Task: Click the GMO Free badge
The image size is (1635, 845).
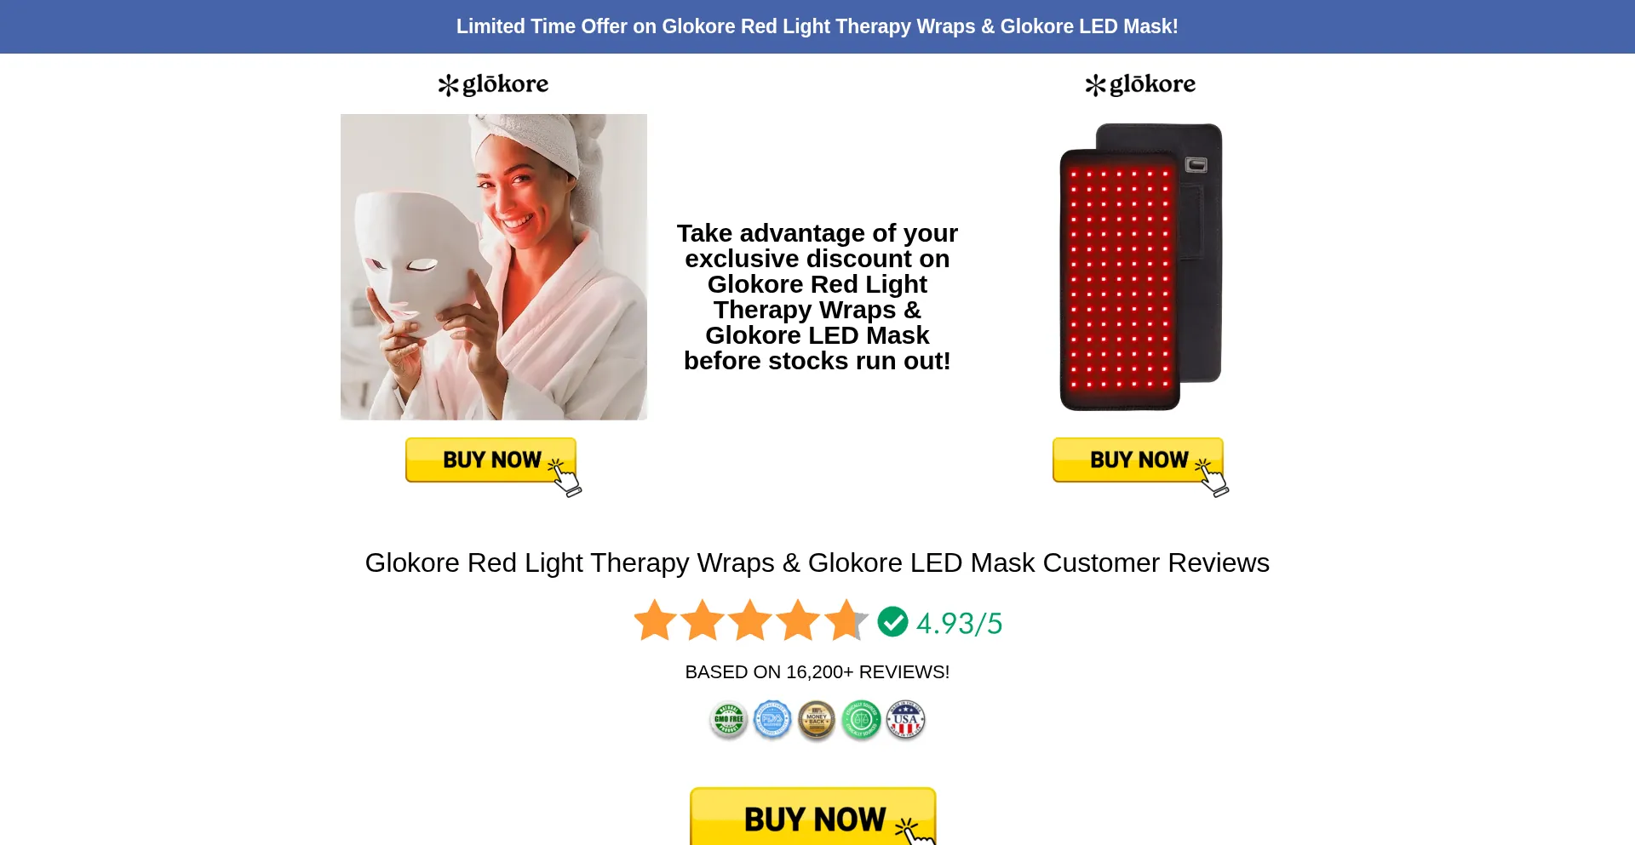Action: [x=729, y=721]
